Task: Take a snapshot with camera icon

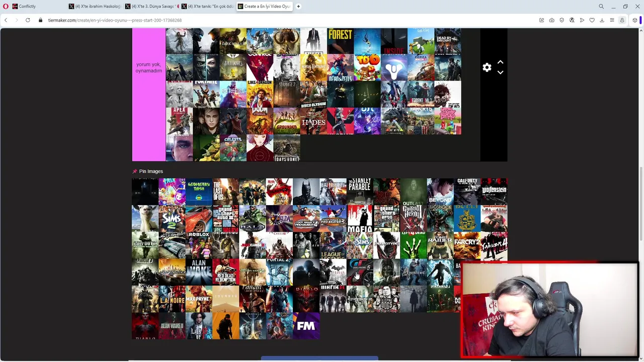Action: point(552,20)
